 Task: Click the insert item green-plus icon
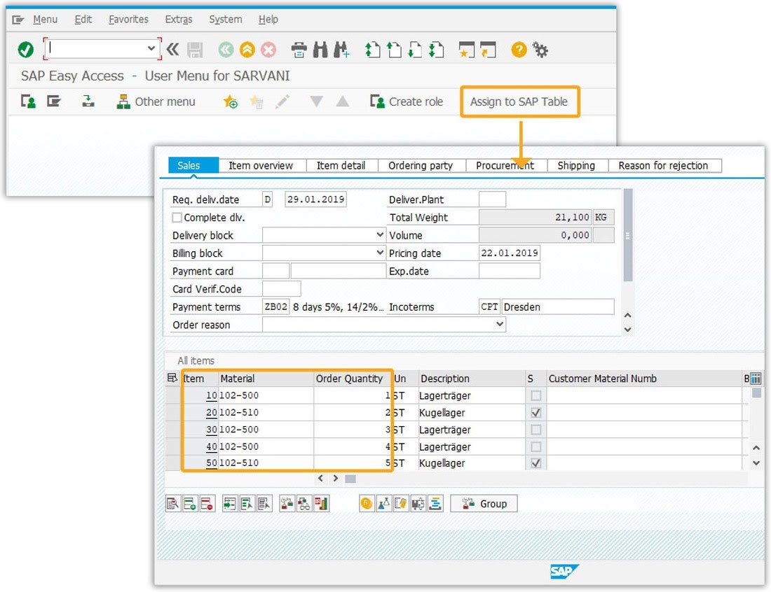pos(190,504)
